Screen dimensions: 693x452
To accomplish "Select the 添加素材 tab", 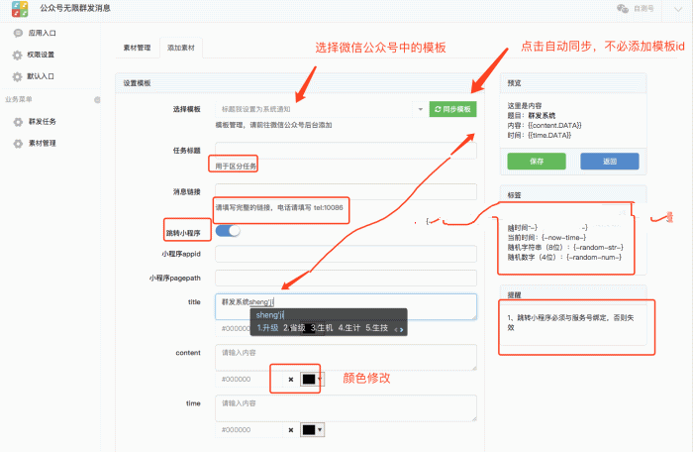I will click(180, 47).
